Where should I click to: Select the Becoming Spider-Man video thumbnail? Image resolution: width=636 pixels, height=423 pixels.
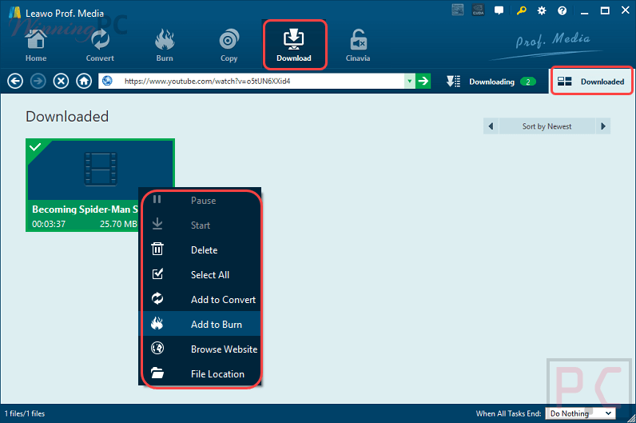click(x=100, y=170)
